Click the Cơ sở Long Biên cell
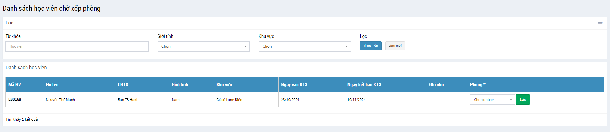The height and width of the screenshot is (132, 610). point(229,100)
